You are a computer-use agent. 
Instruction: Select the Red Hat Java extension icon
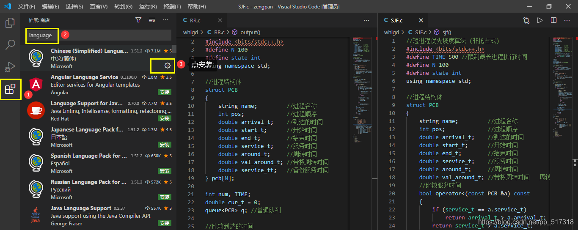click(36, 111)
